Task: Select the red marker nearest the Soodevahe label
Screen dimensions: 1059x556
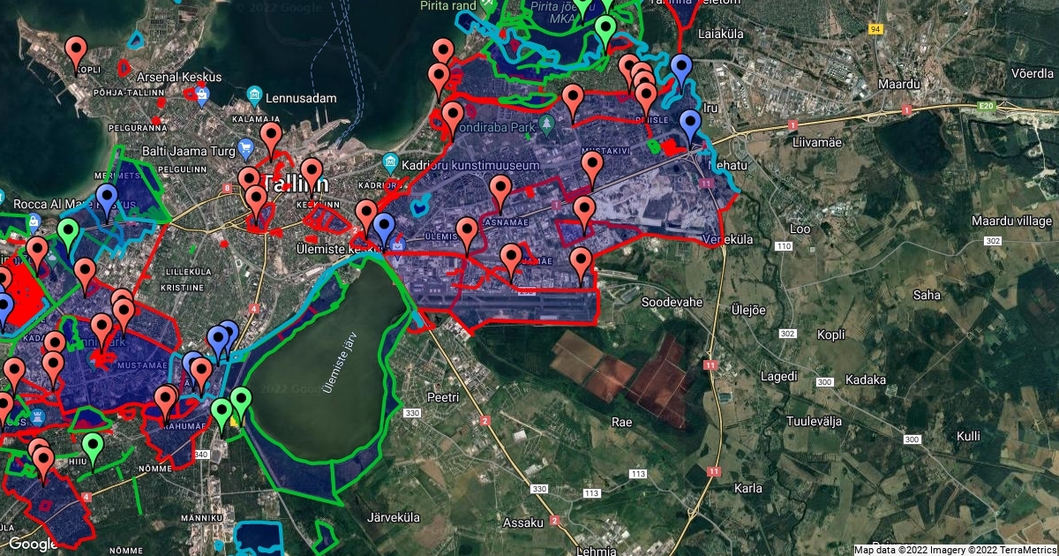Action: (x=581, y=264)
